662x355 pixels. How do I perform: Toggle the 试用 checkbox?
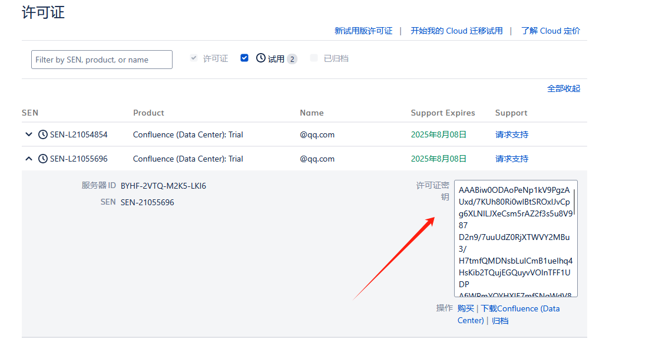coord(244,58)
